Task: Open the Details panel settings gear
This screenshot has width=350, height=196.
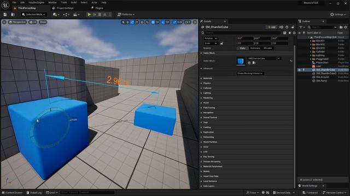Action: 294,33
